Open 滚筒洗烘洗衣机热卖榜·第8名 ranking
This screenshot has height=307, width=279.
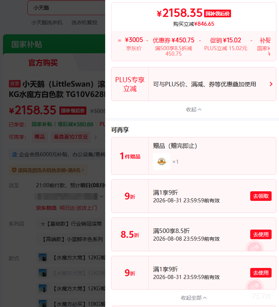coord(48,170)
